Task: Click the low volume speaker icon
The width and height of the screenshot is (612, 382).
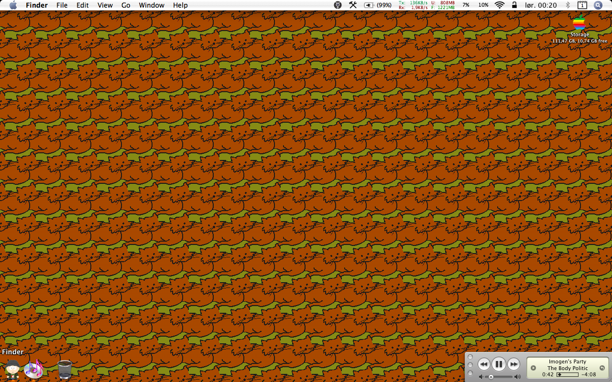Action: click(481, 377)
